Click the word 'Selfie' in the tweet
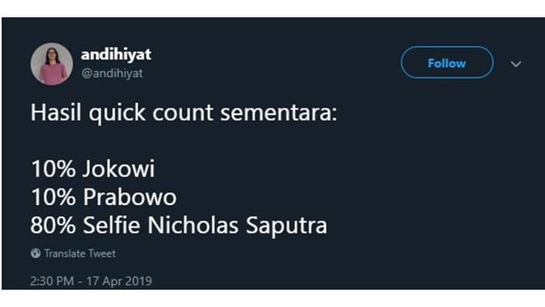 coord(113,225)
